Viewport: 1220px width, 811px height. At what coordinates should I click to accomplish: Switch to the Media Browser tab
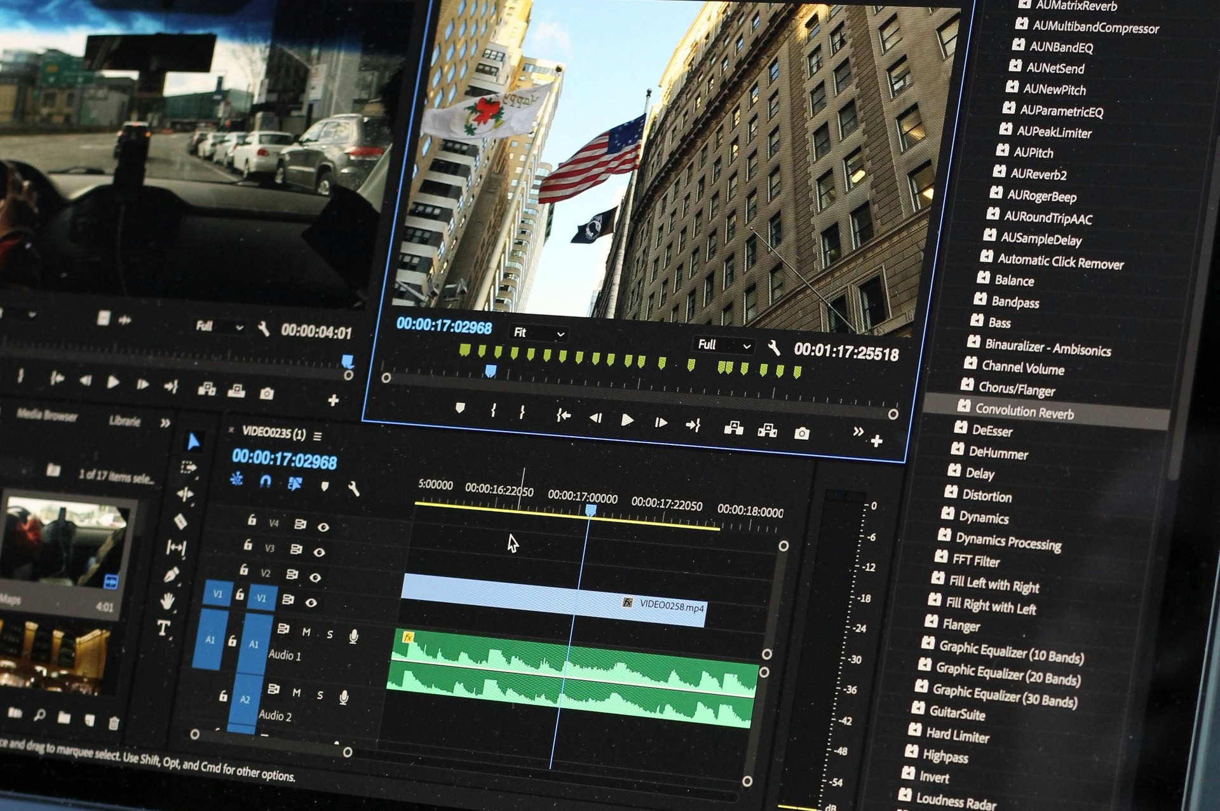point(48,416)
